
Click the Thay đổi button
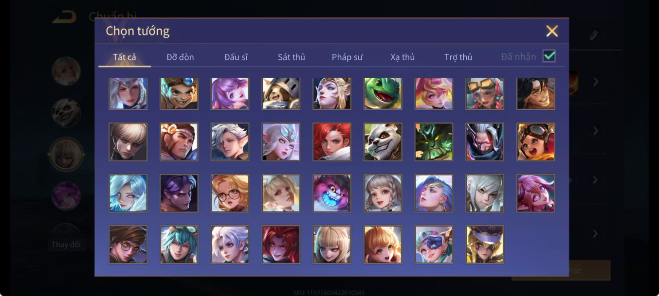point(66,244)
